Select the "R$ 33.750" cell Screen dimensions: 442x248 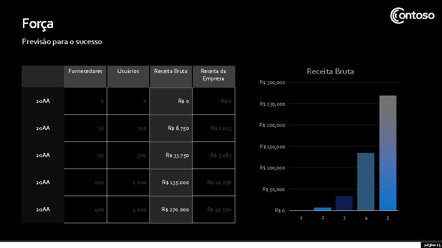click(171, 155)
